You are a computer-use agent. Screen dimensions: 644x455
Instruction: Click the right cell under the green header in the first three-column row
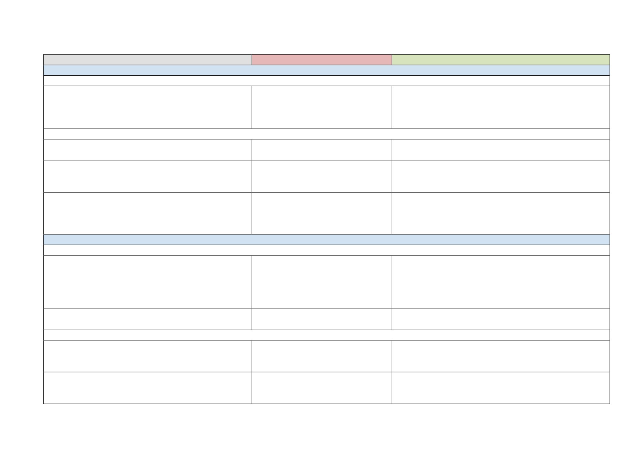point(501,107)
